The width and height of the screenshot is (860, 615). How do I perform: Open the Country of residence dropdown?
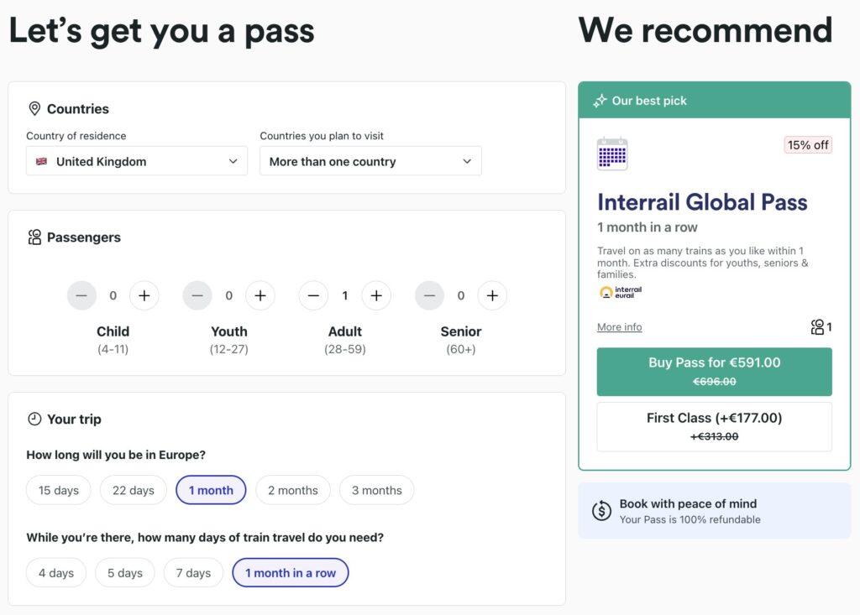point(136,161)
